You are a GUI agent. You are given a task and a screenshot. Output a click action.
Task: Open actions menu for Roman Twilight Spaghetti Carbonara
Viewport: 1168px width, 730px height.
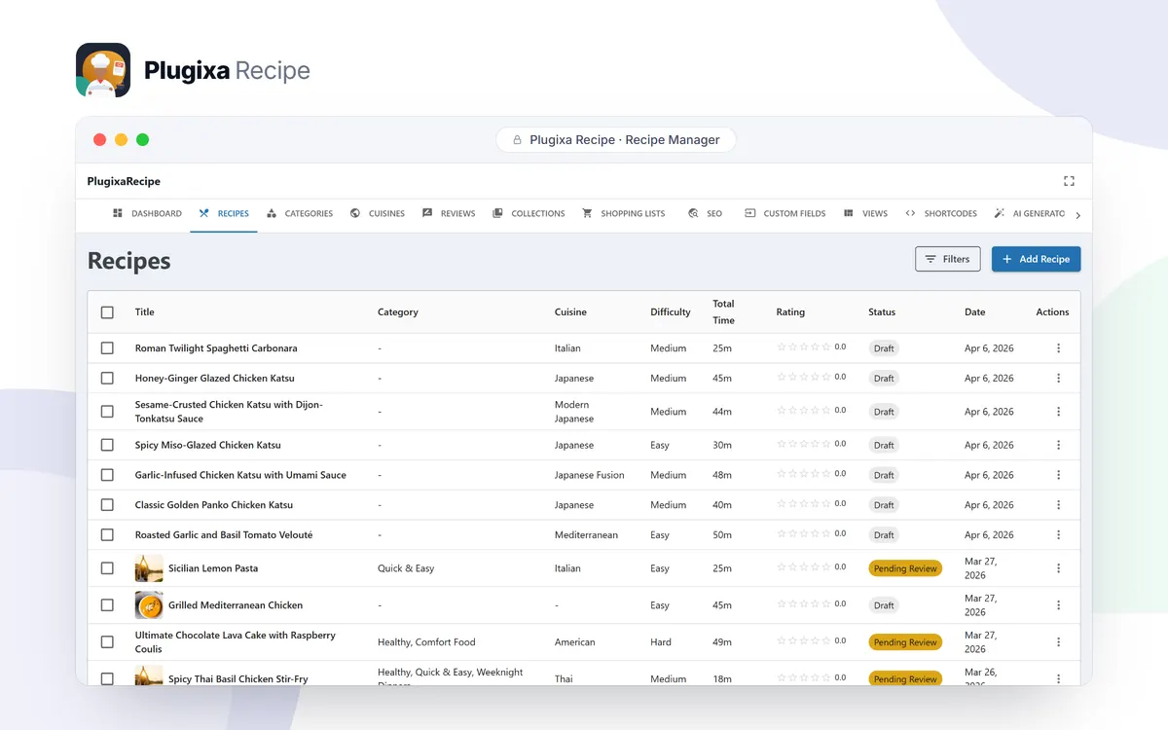pos(1059,348)
